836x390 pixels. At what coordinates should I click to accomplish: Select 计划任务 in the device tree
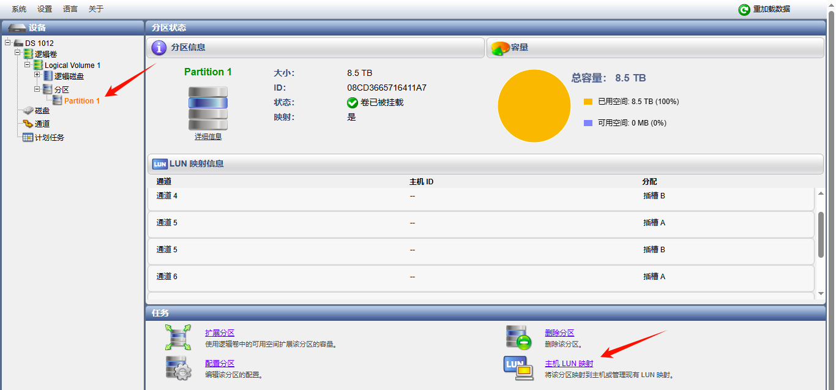click(49, 137)
